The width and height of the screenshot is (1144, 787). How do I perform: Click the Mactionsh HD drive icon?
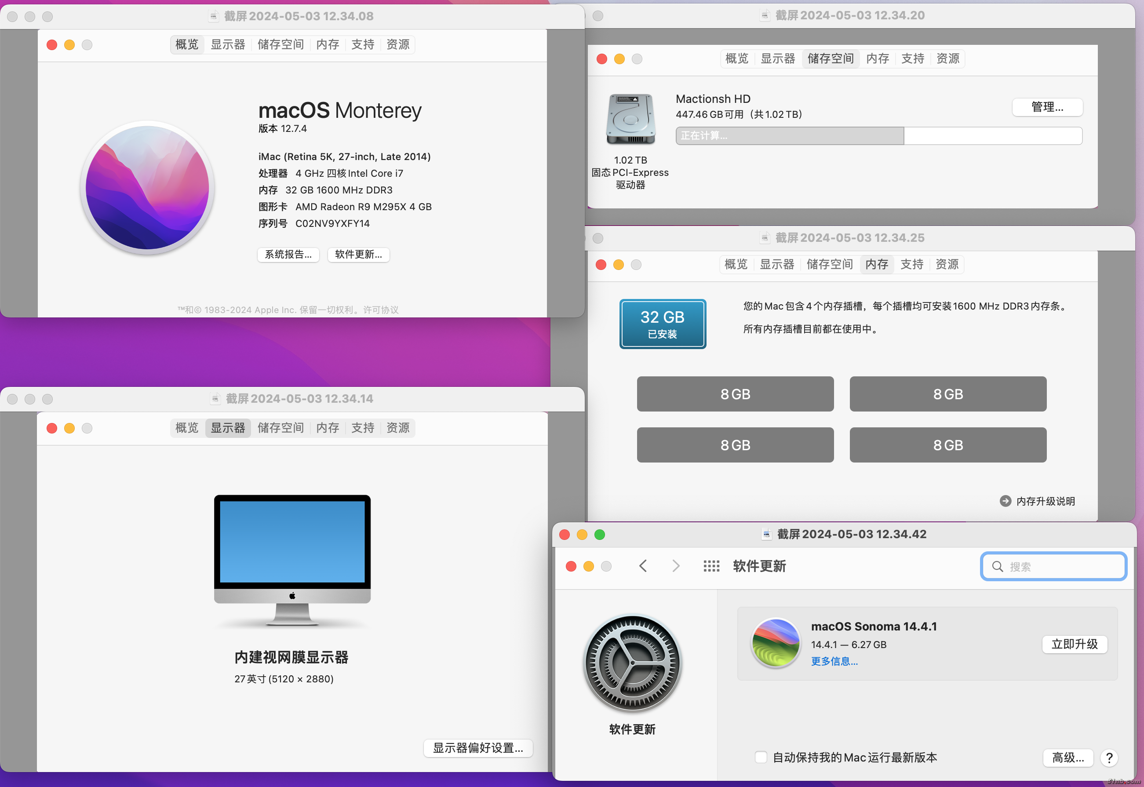point(630,119)
